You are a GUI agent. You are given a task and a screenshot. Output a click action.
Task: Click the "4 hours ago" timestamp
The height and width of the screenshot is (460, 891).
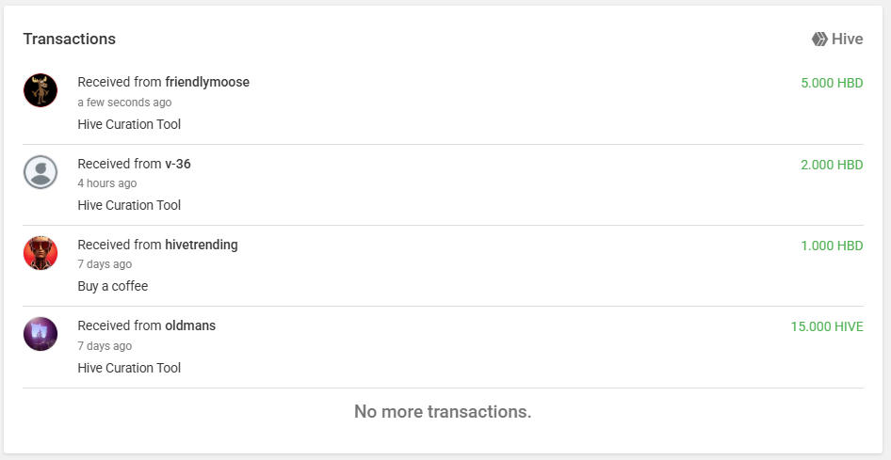107,183
